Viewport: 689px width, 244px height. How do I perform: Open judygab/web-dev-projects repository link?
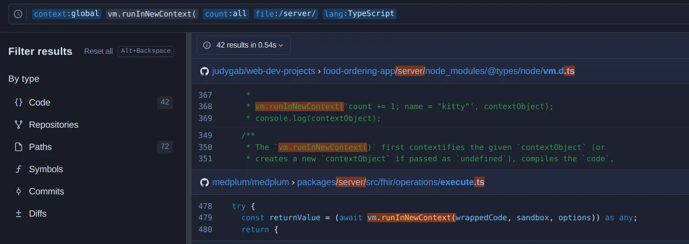click(x=263, y=71)
